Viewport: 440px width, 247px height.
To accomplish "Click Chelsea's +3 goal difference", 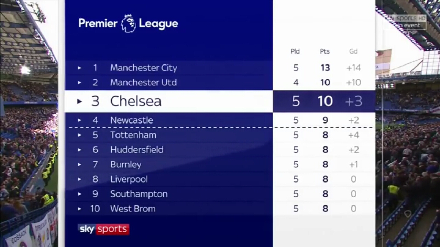I will (x=354, y=101).
